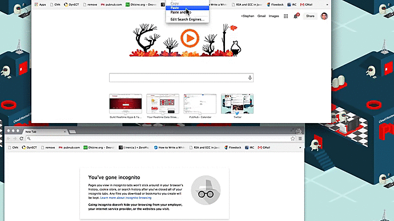Open the notifications bell icon
The width and height of the screenshot is (394, 221).
point(296,17)
